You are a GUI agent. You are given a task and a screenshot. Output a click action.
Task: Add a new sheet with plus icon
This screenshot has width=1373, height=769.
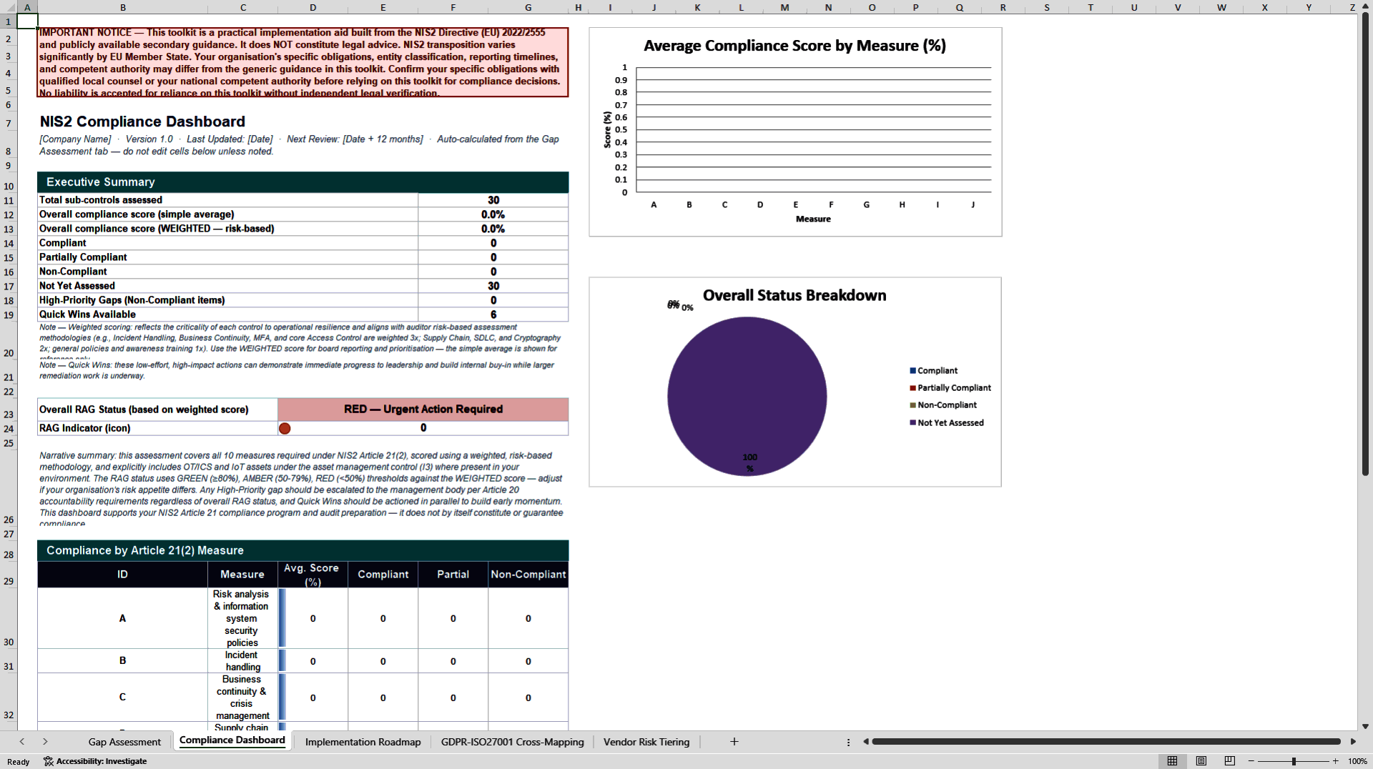(x=734, y=742)
